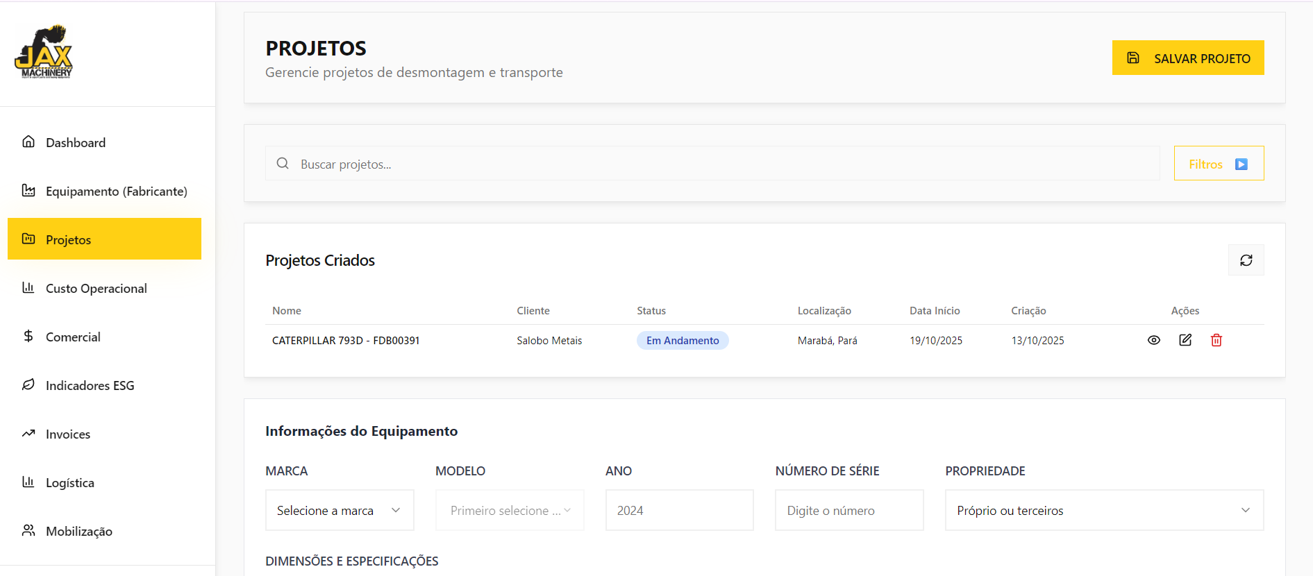
Task: Click the project name CATERPILLAR 793D - FDB00391
Action: pos(346,340)
